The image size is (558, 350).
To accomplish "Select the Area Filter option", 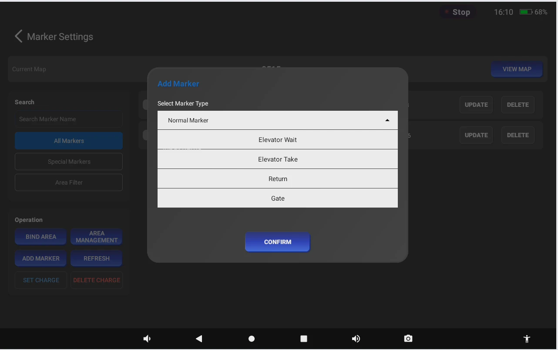I will tap(69, 182).
